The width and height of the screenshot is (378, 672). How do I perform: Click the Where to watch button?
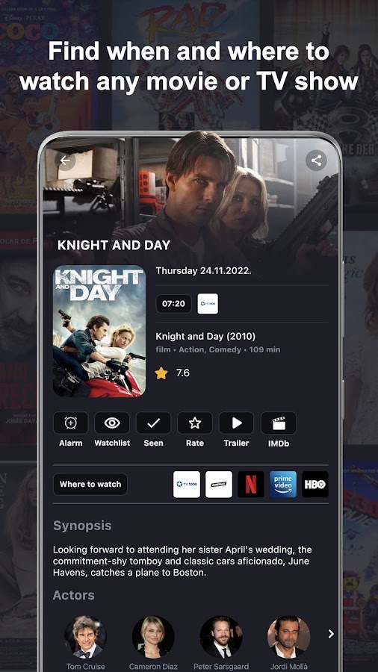90,485
